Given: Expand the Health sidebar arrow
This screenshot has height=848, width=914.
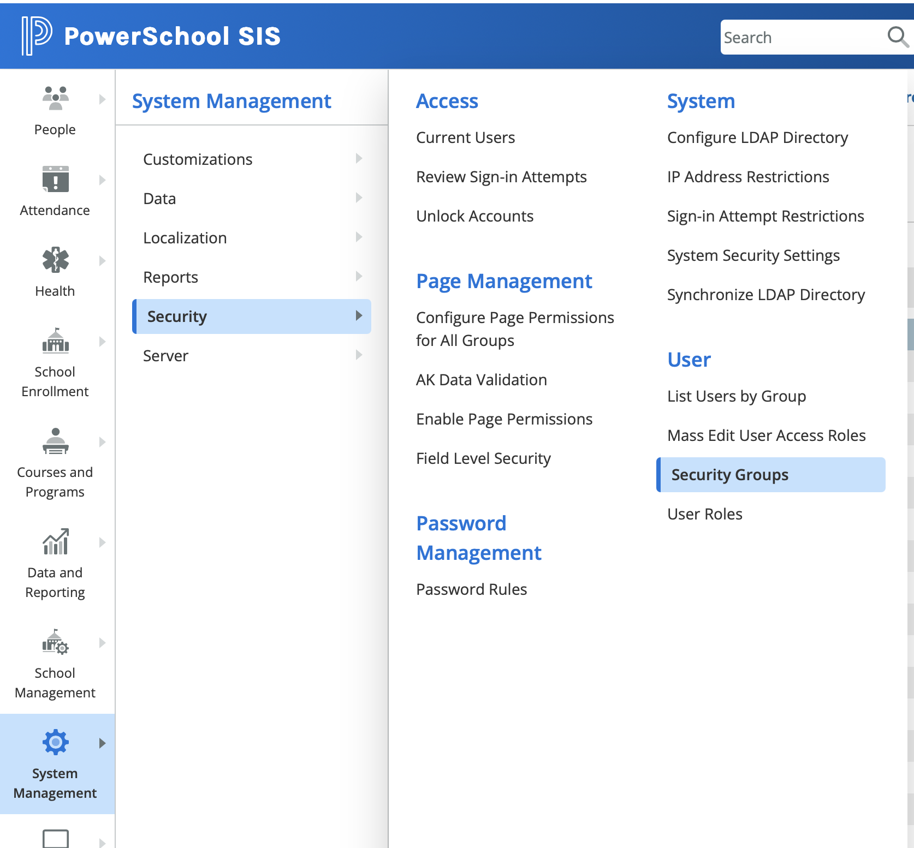Looking at the screenshot, I should [102, 261].
